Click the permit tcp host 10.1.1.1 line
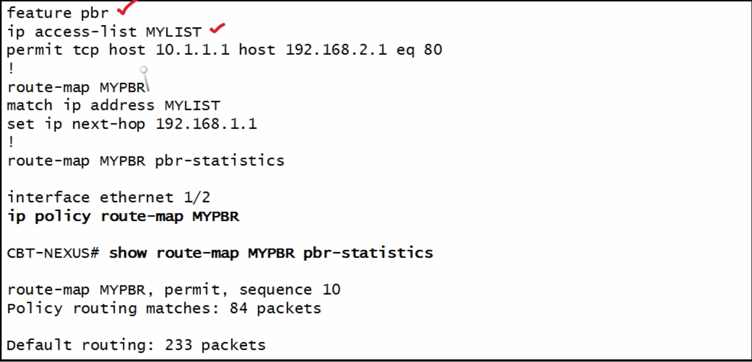This screenshot has height=362, width=752. coord(225,50)
